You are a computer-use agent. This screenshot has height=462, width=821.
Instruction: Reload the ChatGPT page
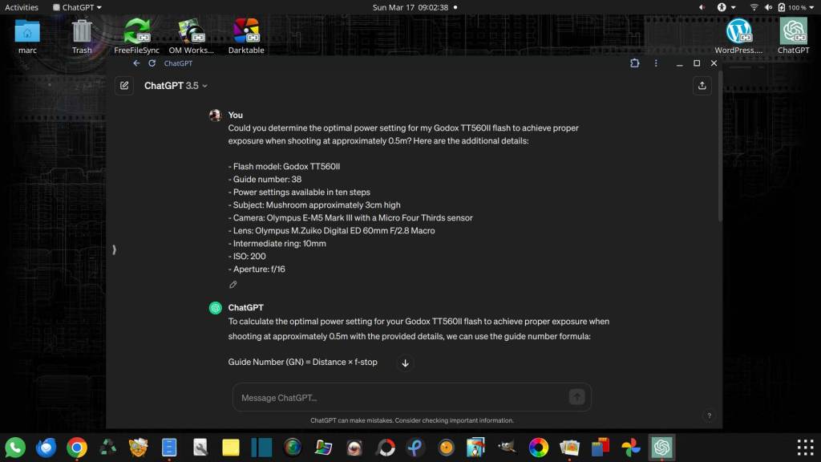(x=152, y=63)
